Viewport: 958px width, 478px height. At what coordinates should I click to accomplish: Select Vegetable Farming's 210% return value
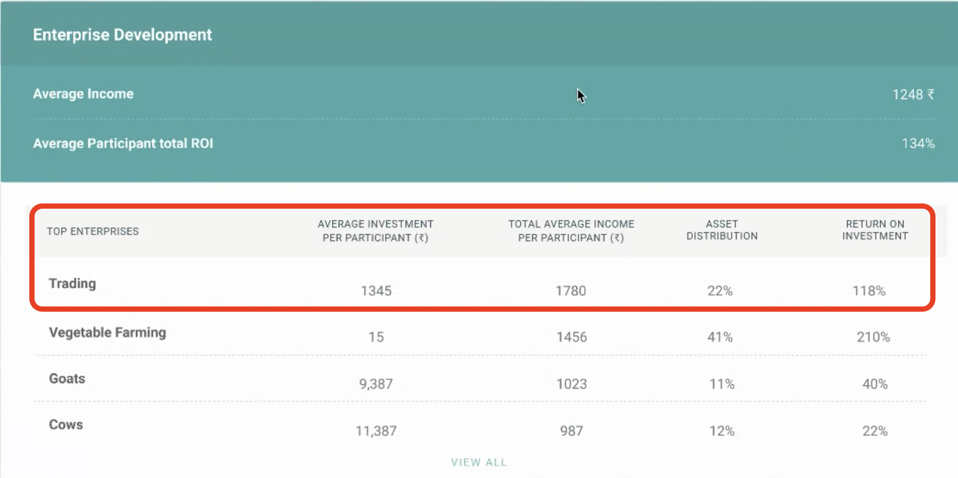click(873, 337)
